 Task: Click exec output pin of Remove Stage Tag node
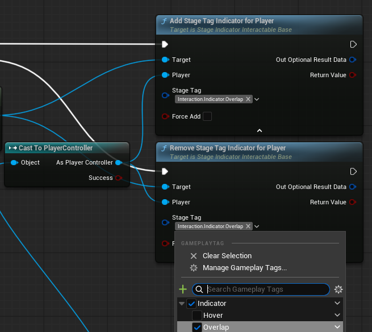353,171
